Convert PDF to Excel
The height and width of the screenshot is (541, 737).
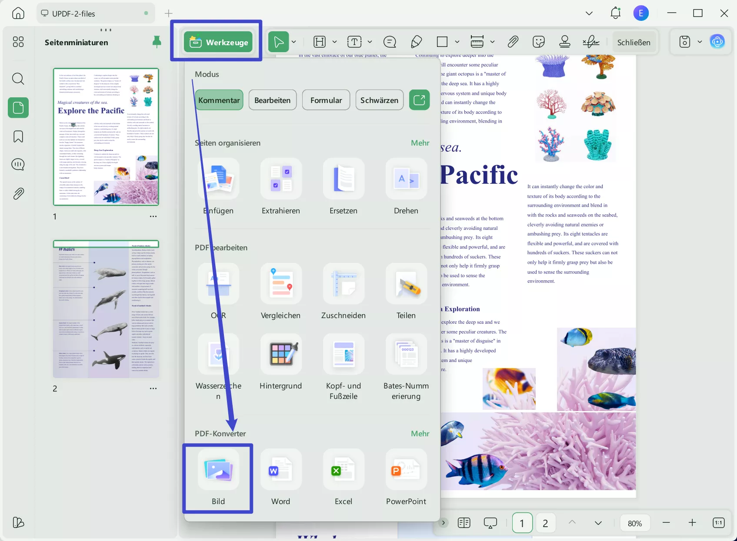tap(343, 477)
